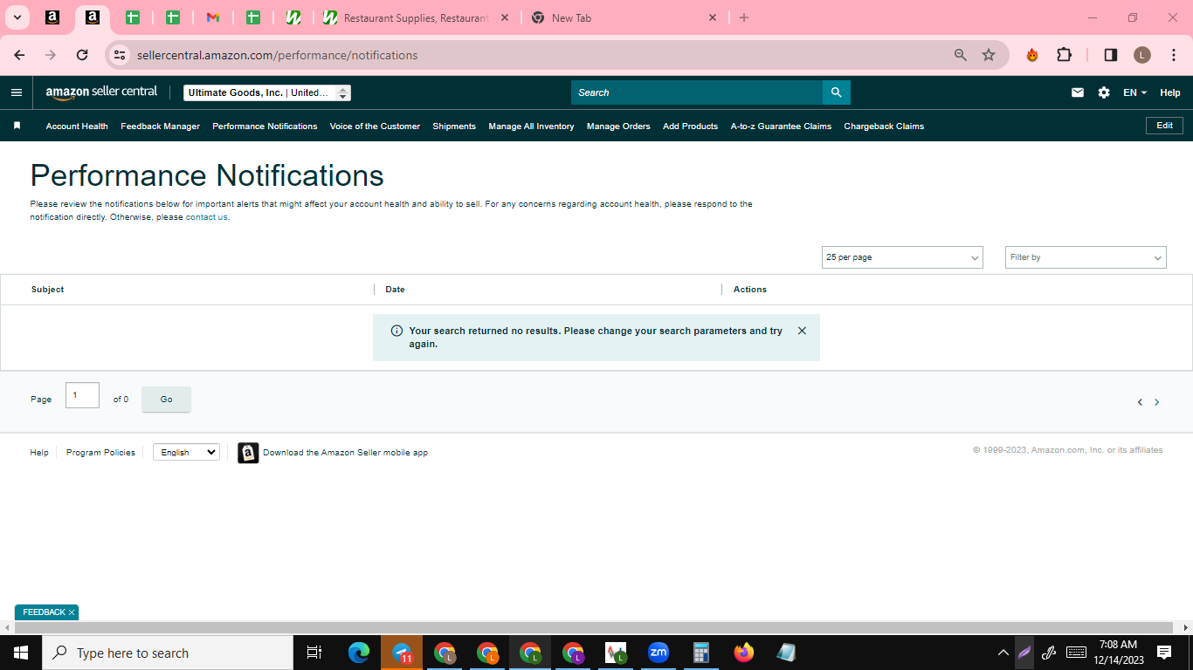Image resolution: width=1193 pixels, height=670 pixels.
Task: Open the Seller Central hamburger menu
Action: (x=17, y=92)
